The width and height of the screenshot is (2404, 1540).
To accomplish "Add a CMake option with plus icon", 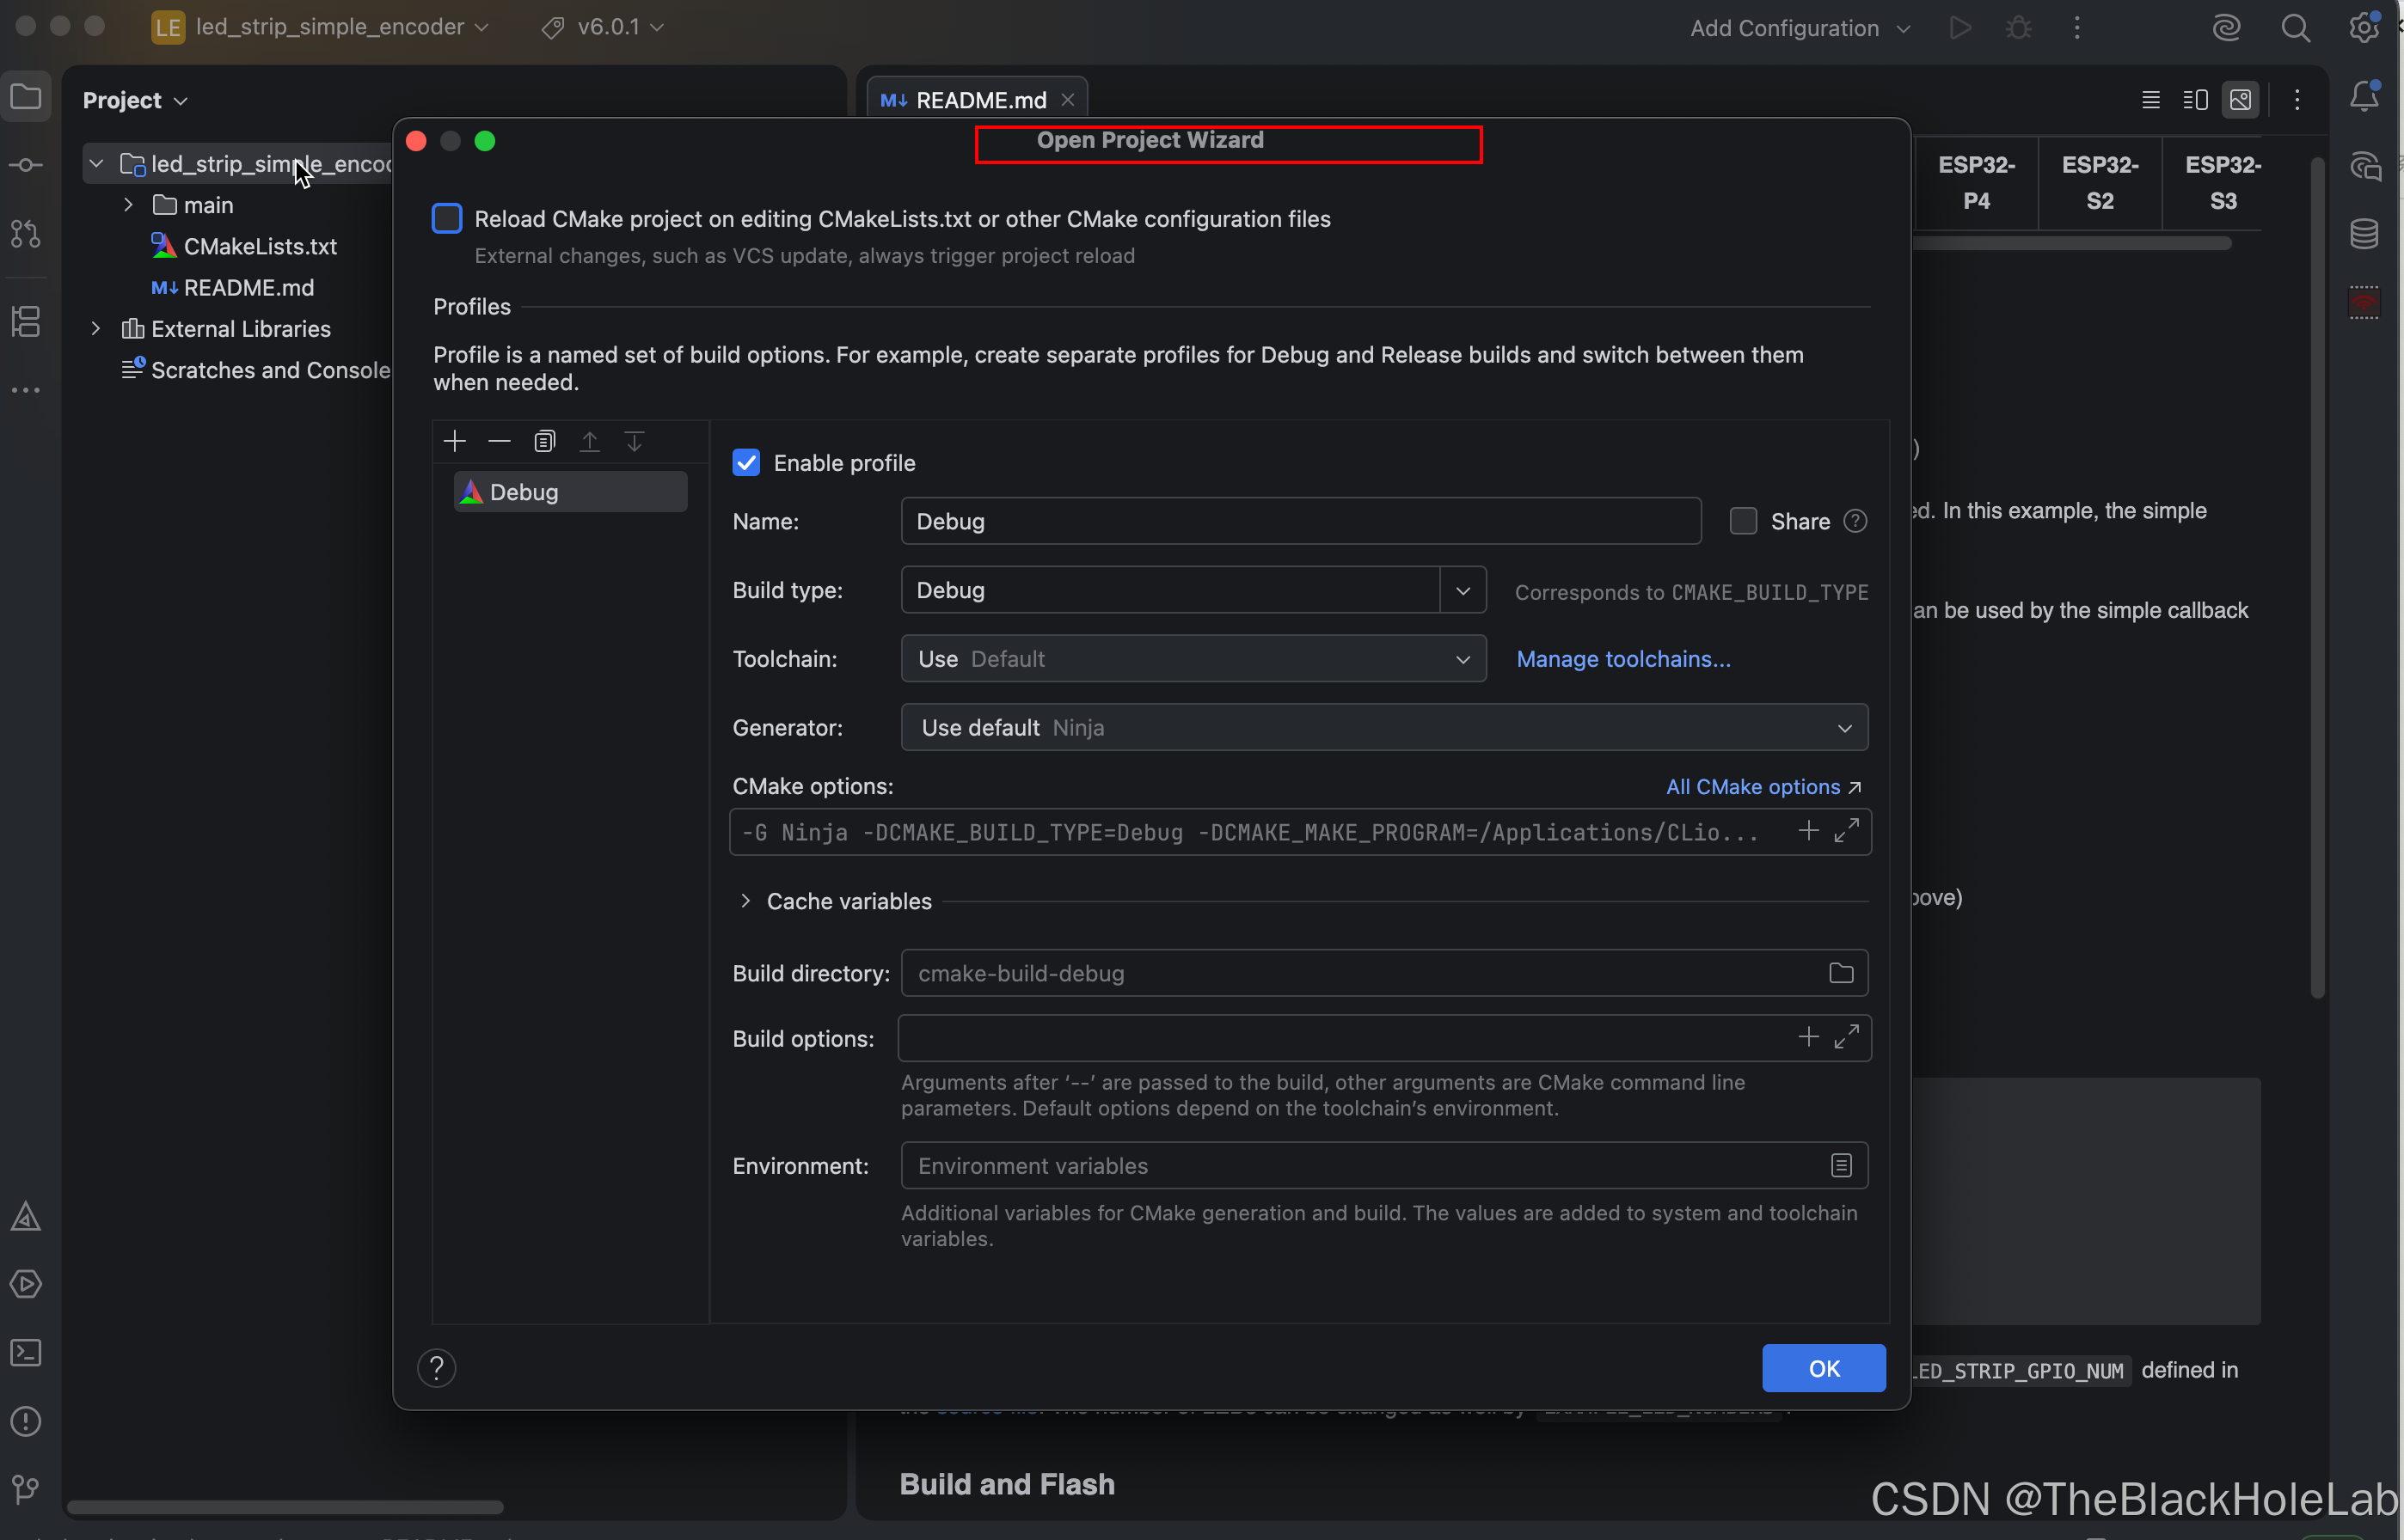I will tap(1808, 831).
